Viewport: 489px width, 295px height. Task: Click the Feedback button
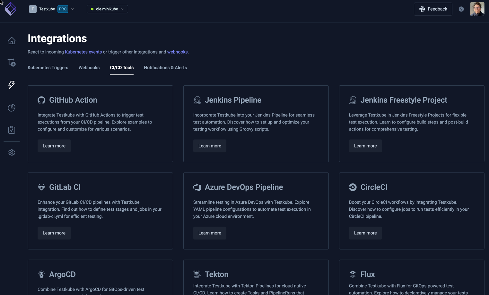coord(433,9)
